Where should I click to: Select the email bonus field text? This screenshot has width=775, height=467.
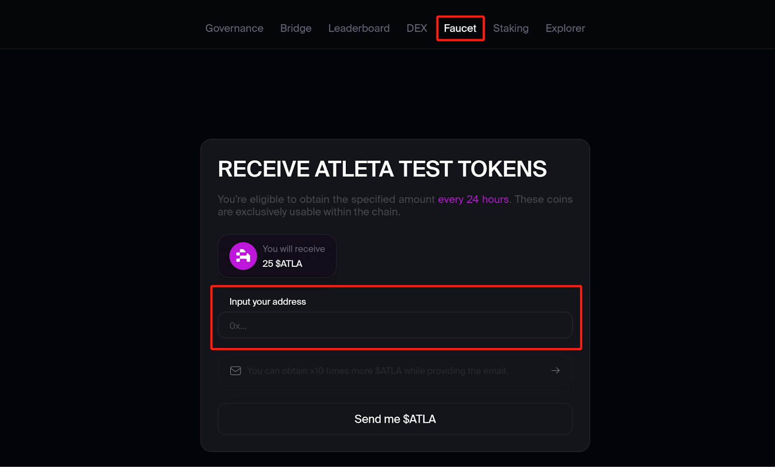point(377,371)
